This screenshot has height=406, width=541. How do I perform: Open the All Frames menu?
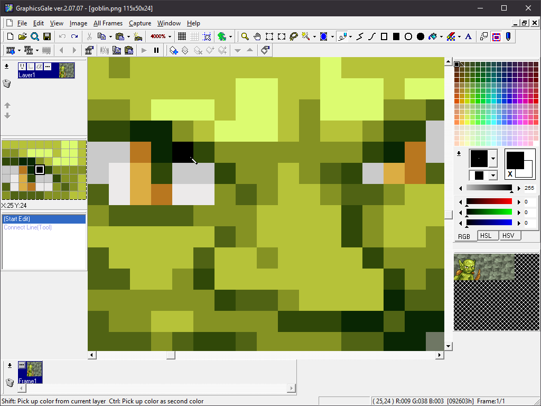point(108,23)
